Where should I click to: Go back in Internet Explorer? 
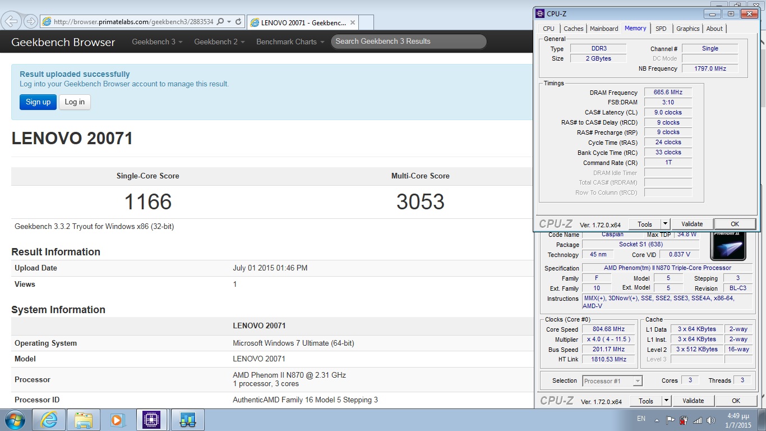click(11, 21)
